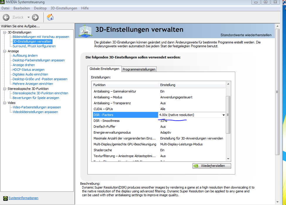Switch to the Programmeinstellungen tab
The width and height of the screenshot is (286, 205).
coord(139,69)
